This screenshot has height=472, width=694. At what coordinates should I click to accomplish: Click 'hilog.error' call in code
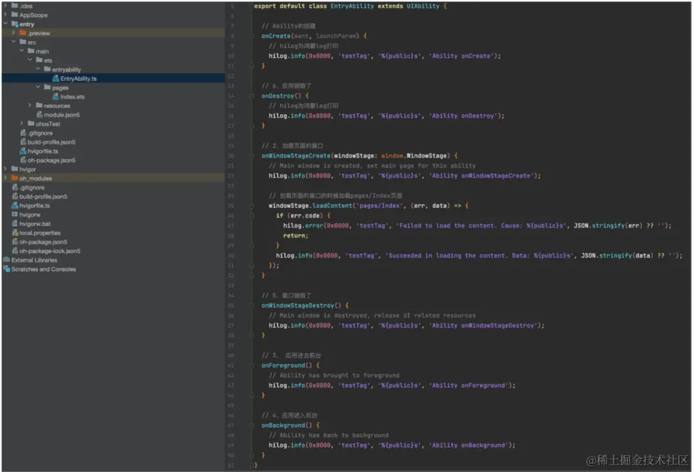point(303,225)
